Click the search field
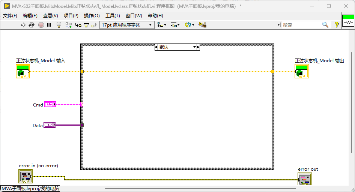Viewport: 355px width, 192px height. tap(301, 25)
